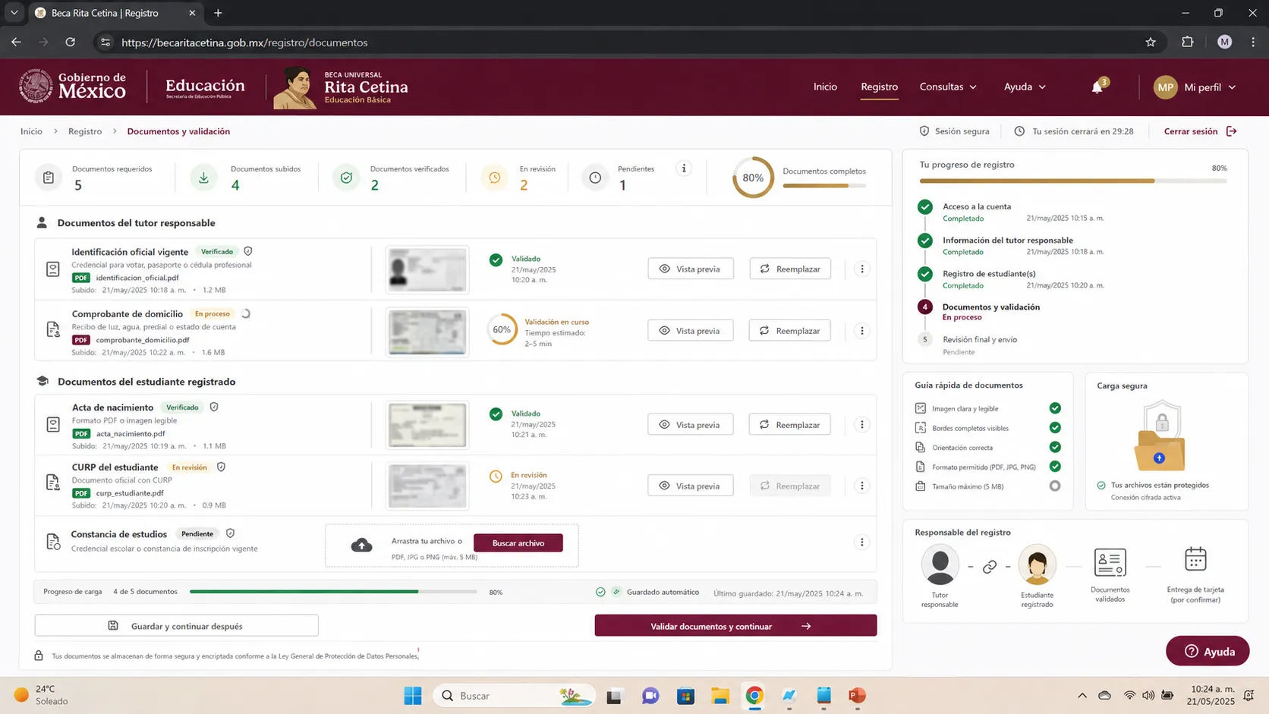Open the browser tab list chevron
Image resolution: width=1269 pixels, height=714 pixels.
tap(14, 13)
